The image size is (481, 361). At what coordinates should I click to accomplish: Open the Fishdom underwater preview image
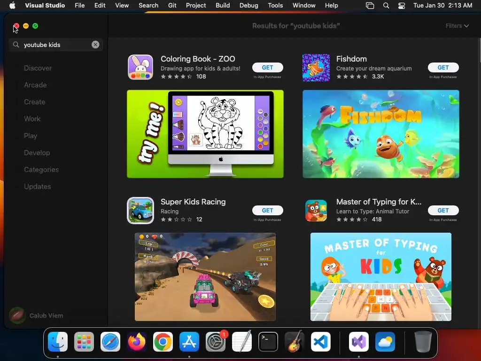[x=380, y=134]
